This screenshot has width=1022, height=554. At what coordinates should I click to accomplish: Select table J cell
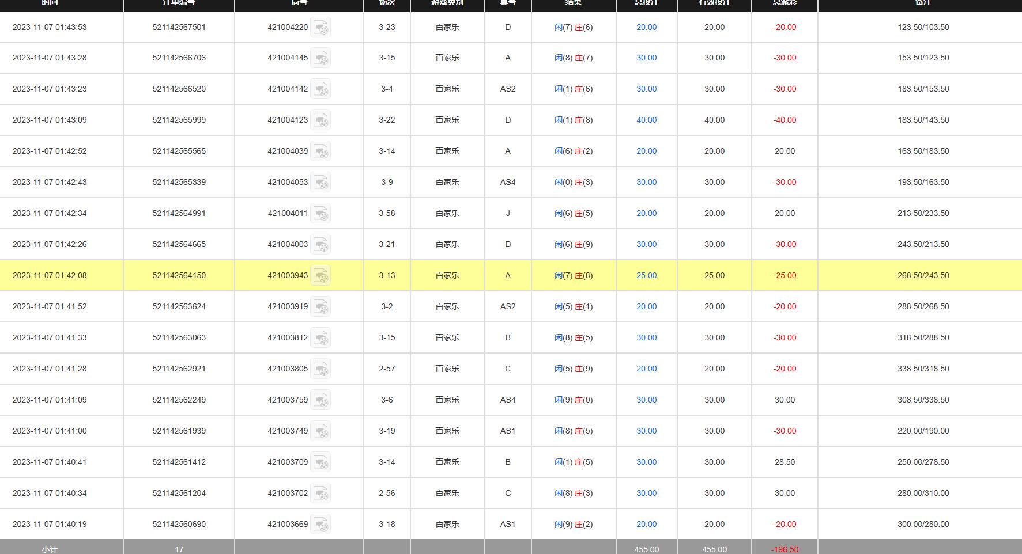(508, 213)
